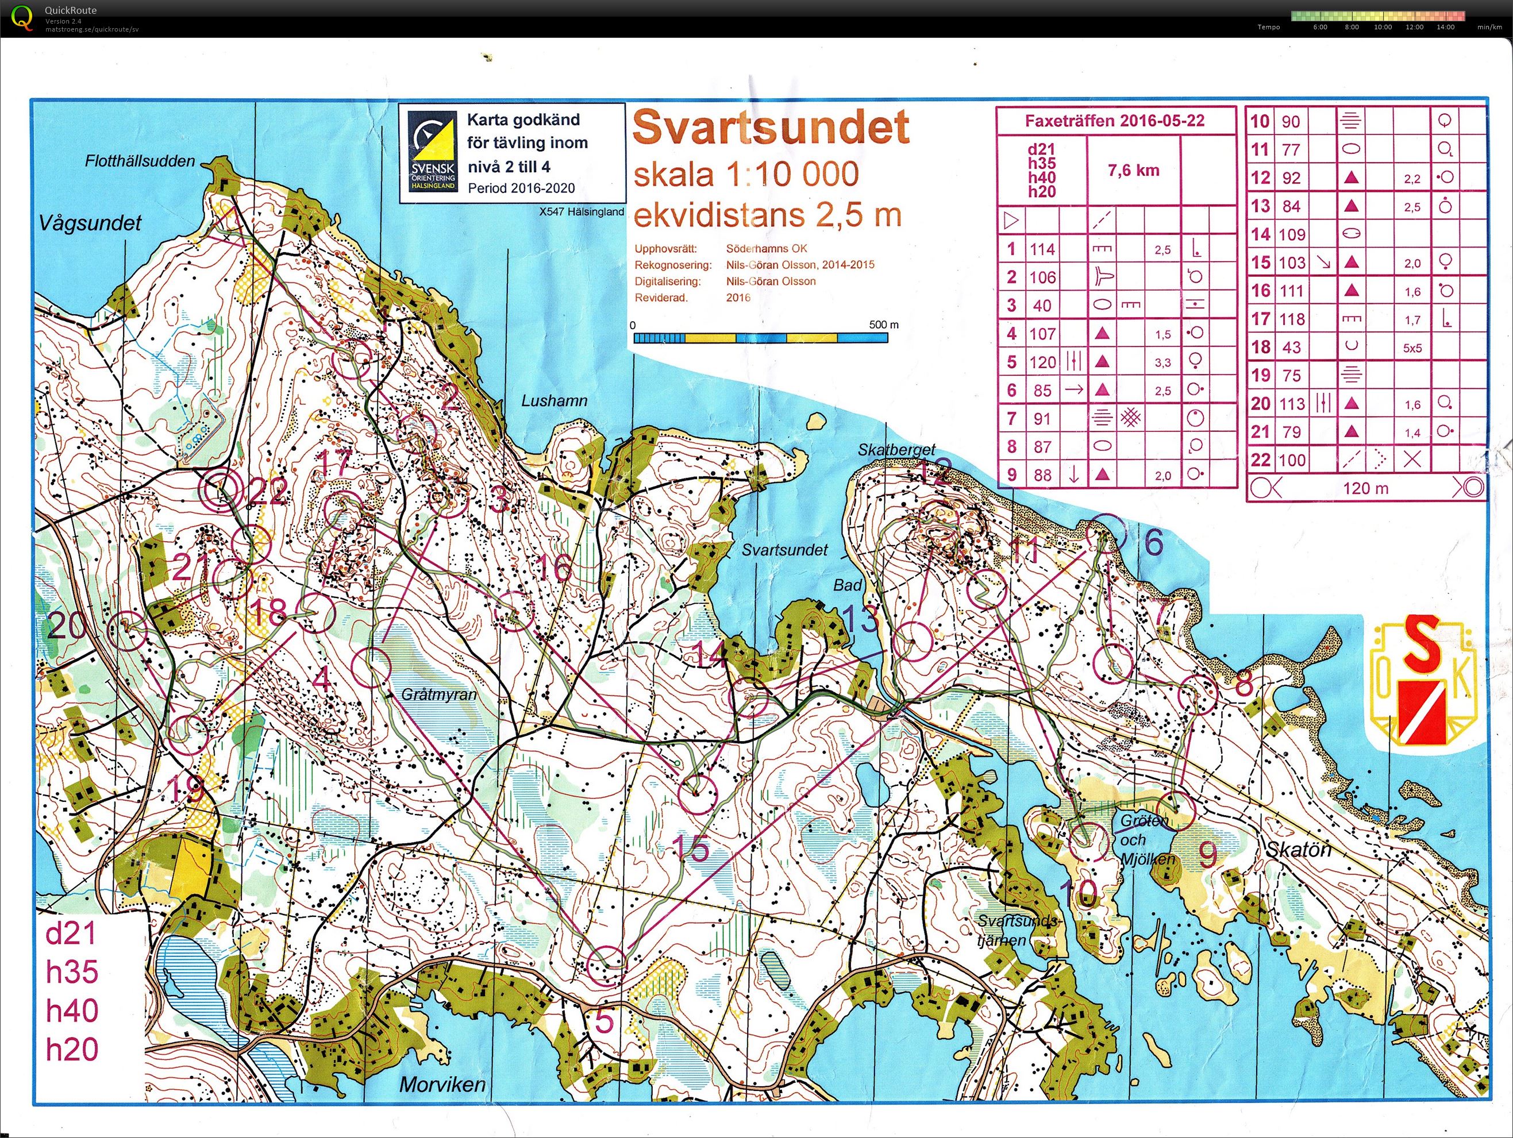The height and width of the screenshot is (1138, 1513).
Task: Click the Gråtmyran marsh label
Action: click(x=438, y=695)
